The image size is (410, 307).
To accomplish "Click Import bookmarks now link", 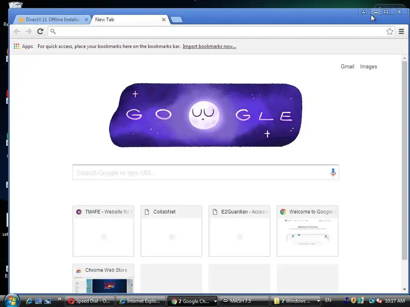I will click(209, 46).
